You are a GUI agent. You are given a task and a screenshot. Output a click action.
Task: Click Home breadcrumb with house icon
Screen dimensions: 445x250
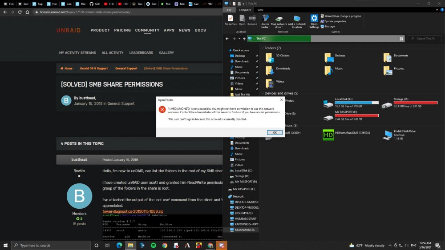pyautogui.click(x=66, y=68)
